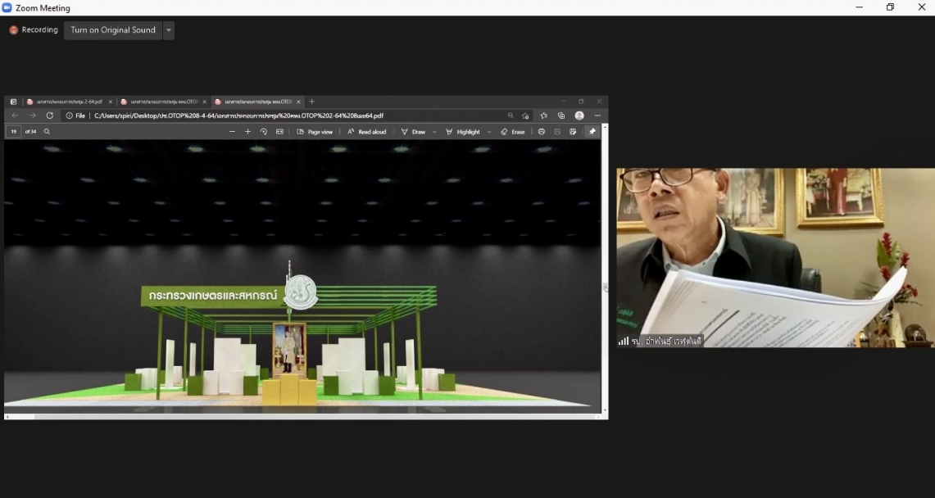Open the Favorites list icon
Screen dimensions: 935x498
click(x=544, y=115)
